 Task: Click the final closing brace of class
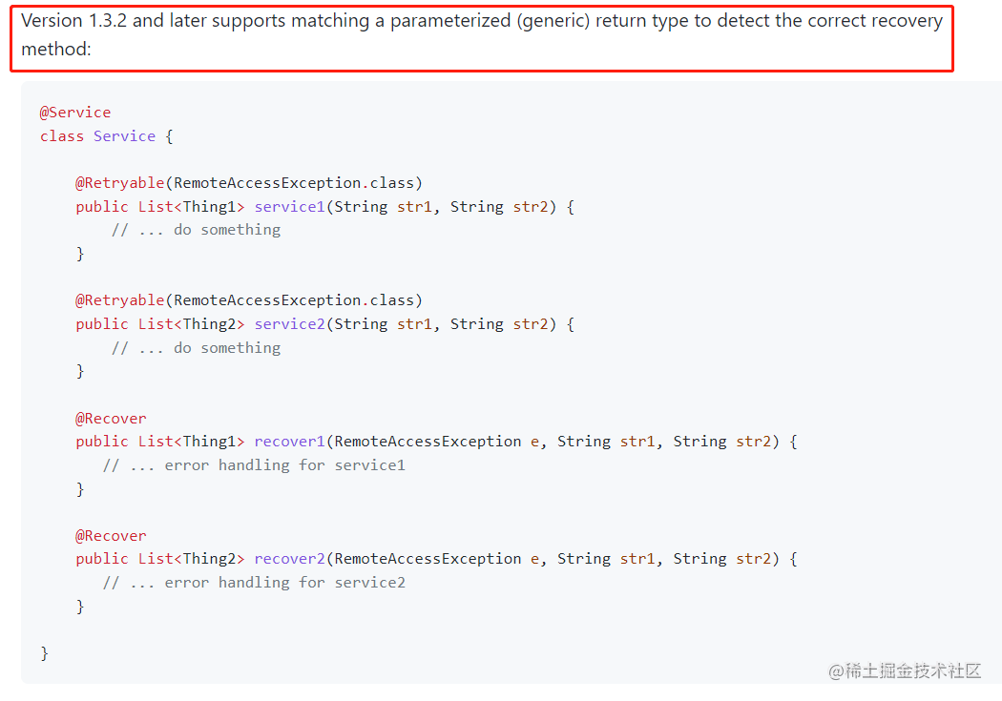44,653
